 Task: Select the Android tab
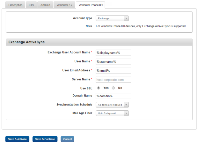coord(45,5)
